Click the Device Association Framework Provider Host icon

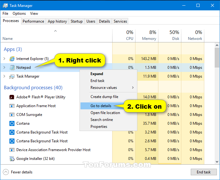(12, 150)
